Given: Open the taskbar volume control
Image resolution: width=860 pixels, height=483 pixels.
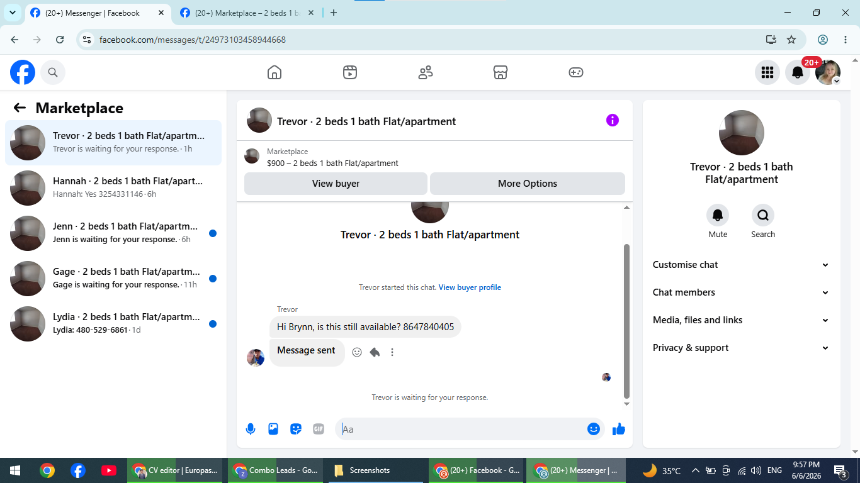Looking at the screenshot, I should point(756,470).
